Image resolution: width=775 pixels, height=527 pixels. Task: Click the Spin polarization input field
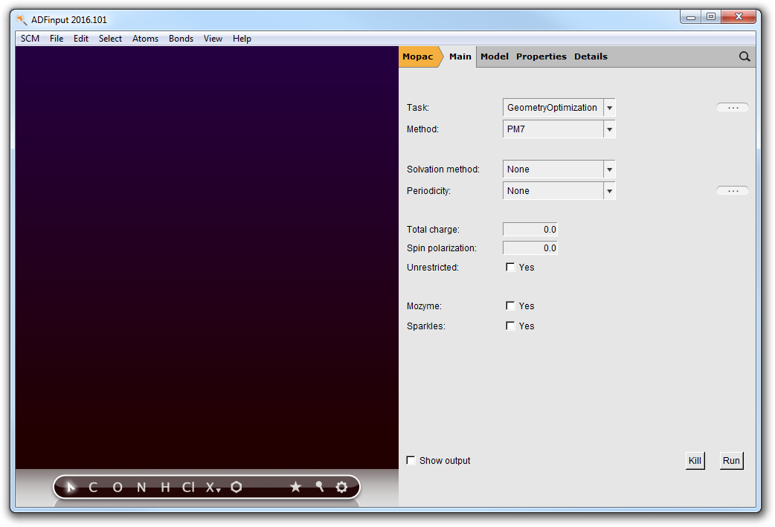[530, 248]
